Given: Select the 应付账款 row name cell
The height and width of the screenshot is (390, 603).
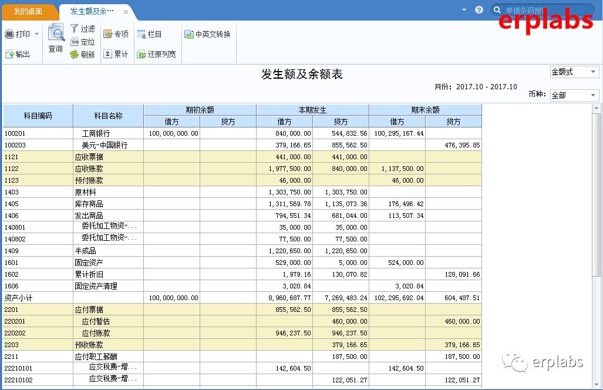Looking at the screenshot, I should pos(109,332).
